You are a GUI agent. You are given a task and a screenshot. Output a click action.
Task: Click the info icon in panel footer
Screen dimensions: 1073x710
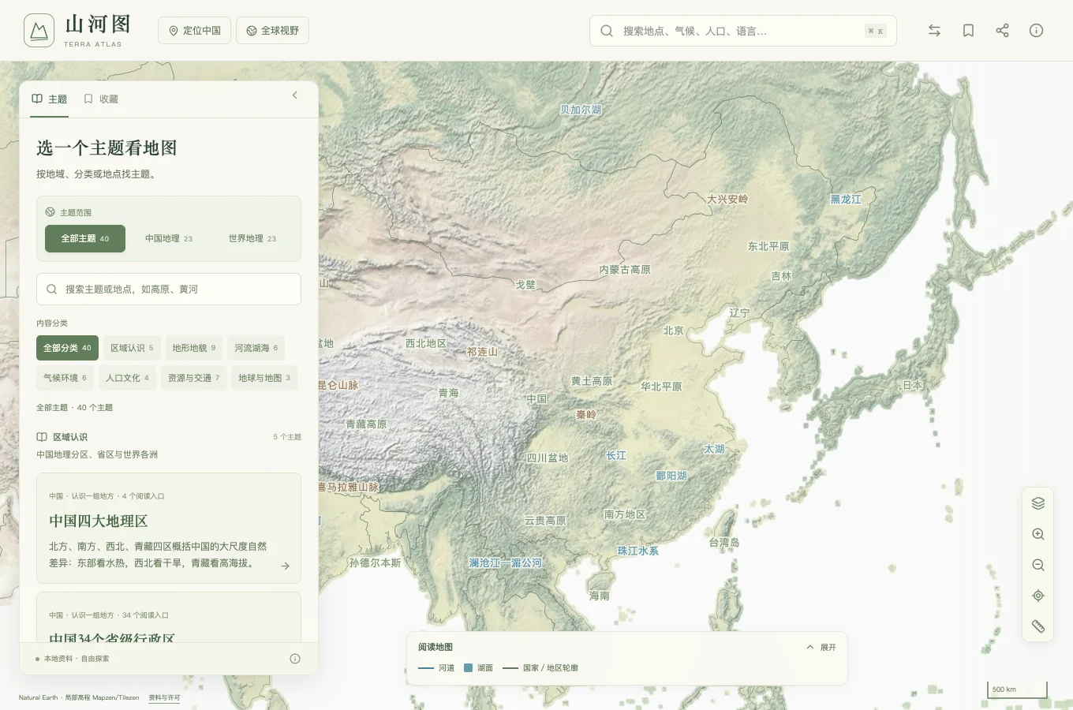[x=295, y=659]
